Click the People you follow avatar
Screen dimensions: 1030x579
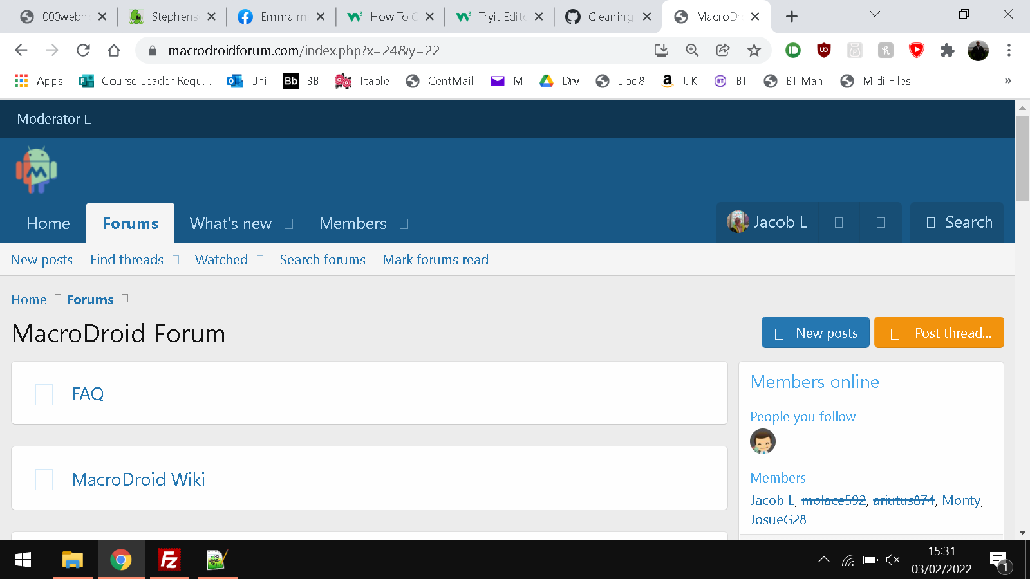click(763, 442)
